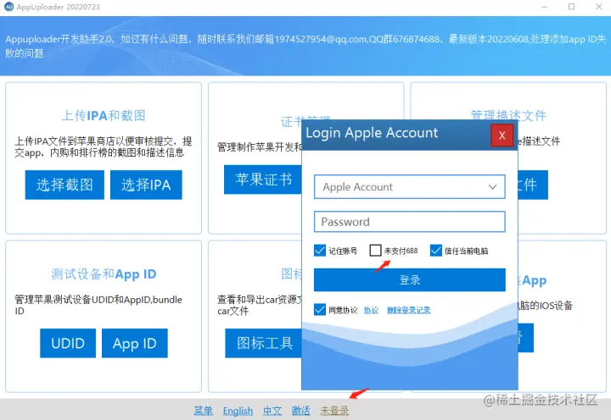Toggle the 同意协议 checkbox

tap(320, 310)
